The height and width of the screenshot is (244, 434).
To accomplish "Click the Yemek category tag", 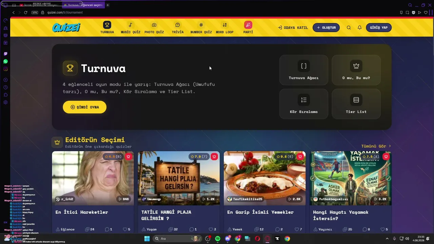I will click(235, 229).
